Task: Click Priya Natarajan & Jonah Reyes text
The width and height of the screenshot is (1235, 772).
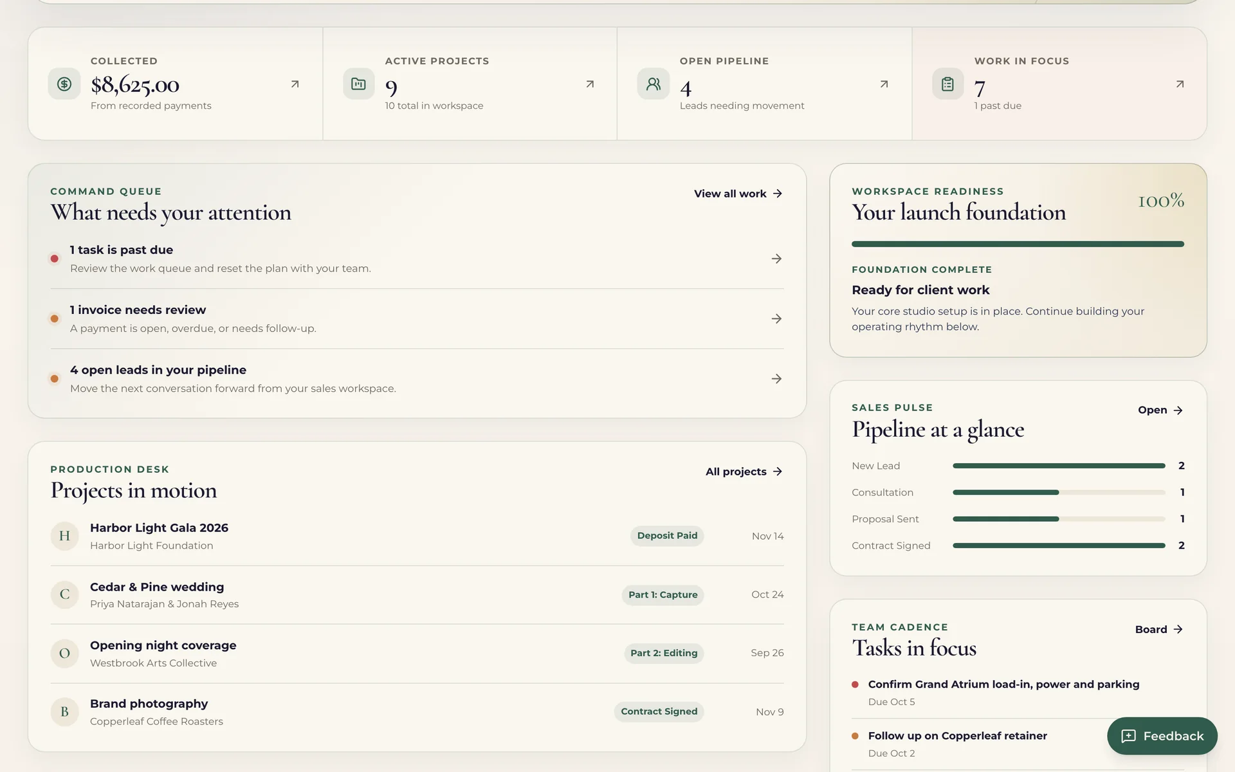Action: [164, 604]
